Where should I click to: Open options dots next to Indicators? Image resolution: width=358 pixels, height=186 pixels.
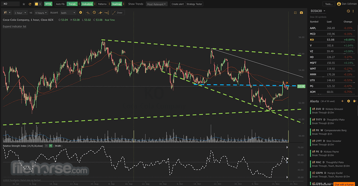point(95,4)
